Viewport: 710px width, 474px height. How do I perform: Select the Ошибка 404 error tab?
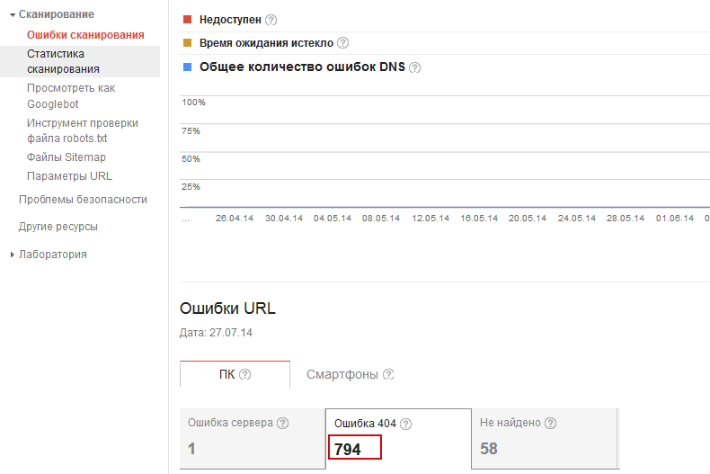click(x=398, y=439)
